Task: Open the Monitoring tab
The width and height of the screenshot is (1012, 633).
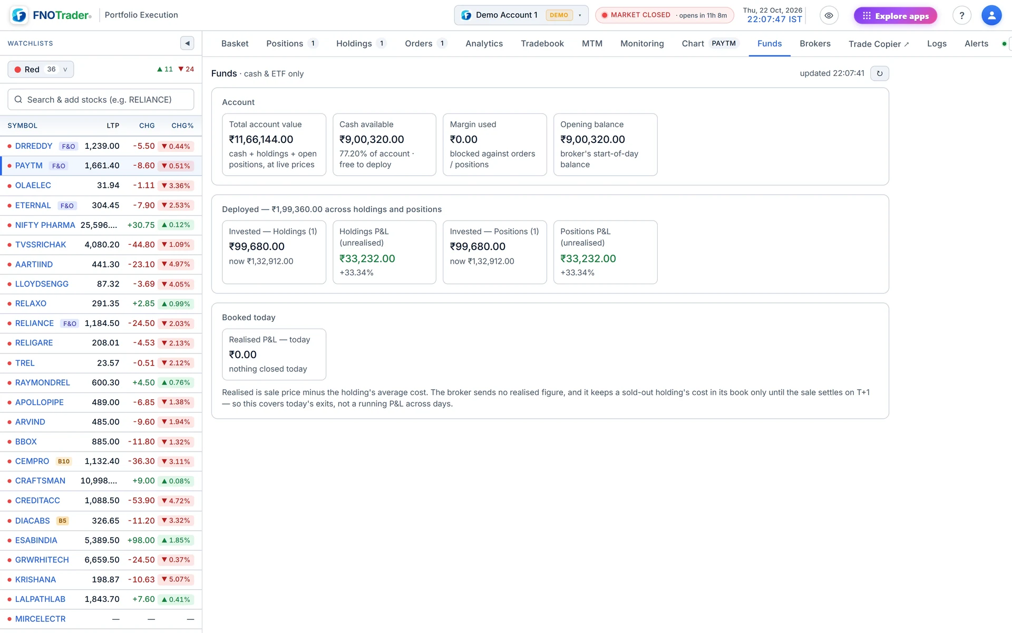Action: click(x=642, y=44)
